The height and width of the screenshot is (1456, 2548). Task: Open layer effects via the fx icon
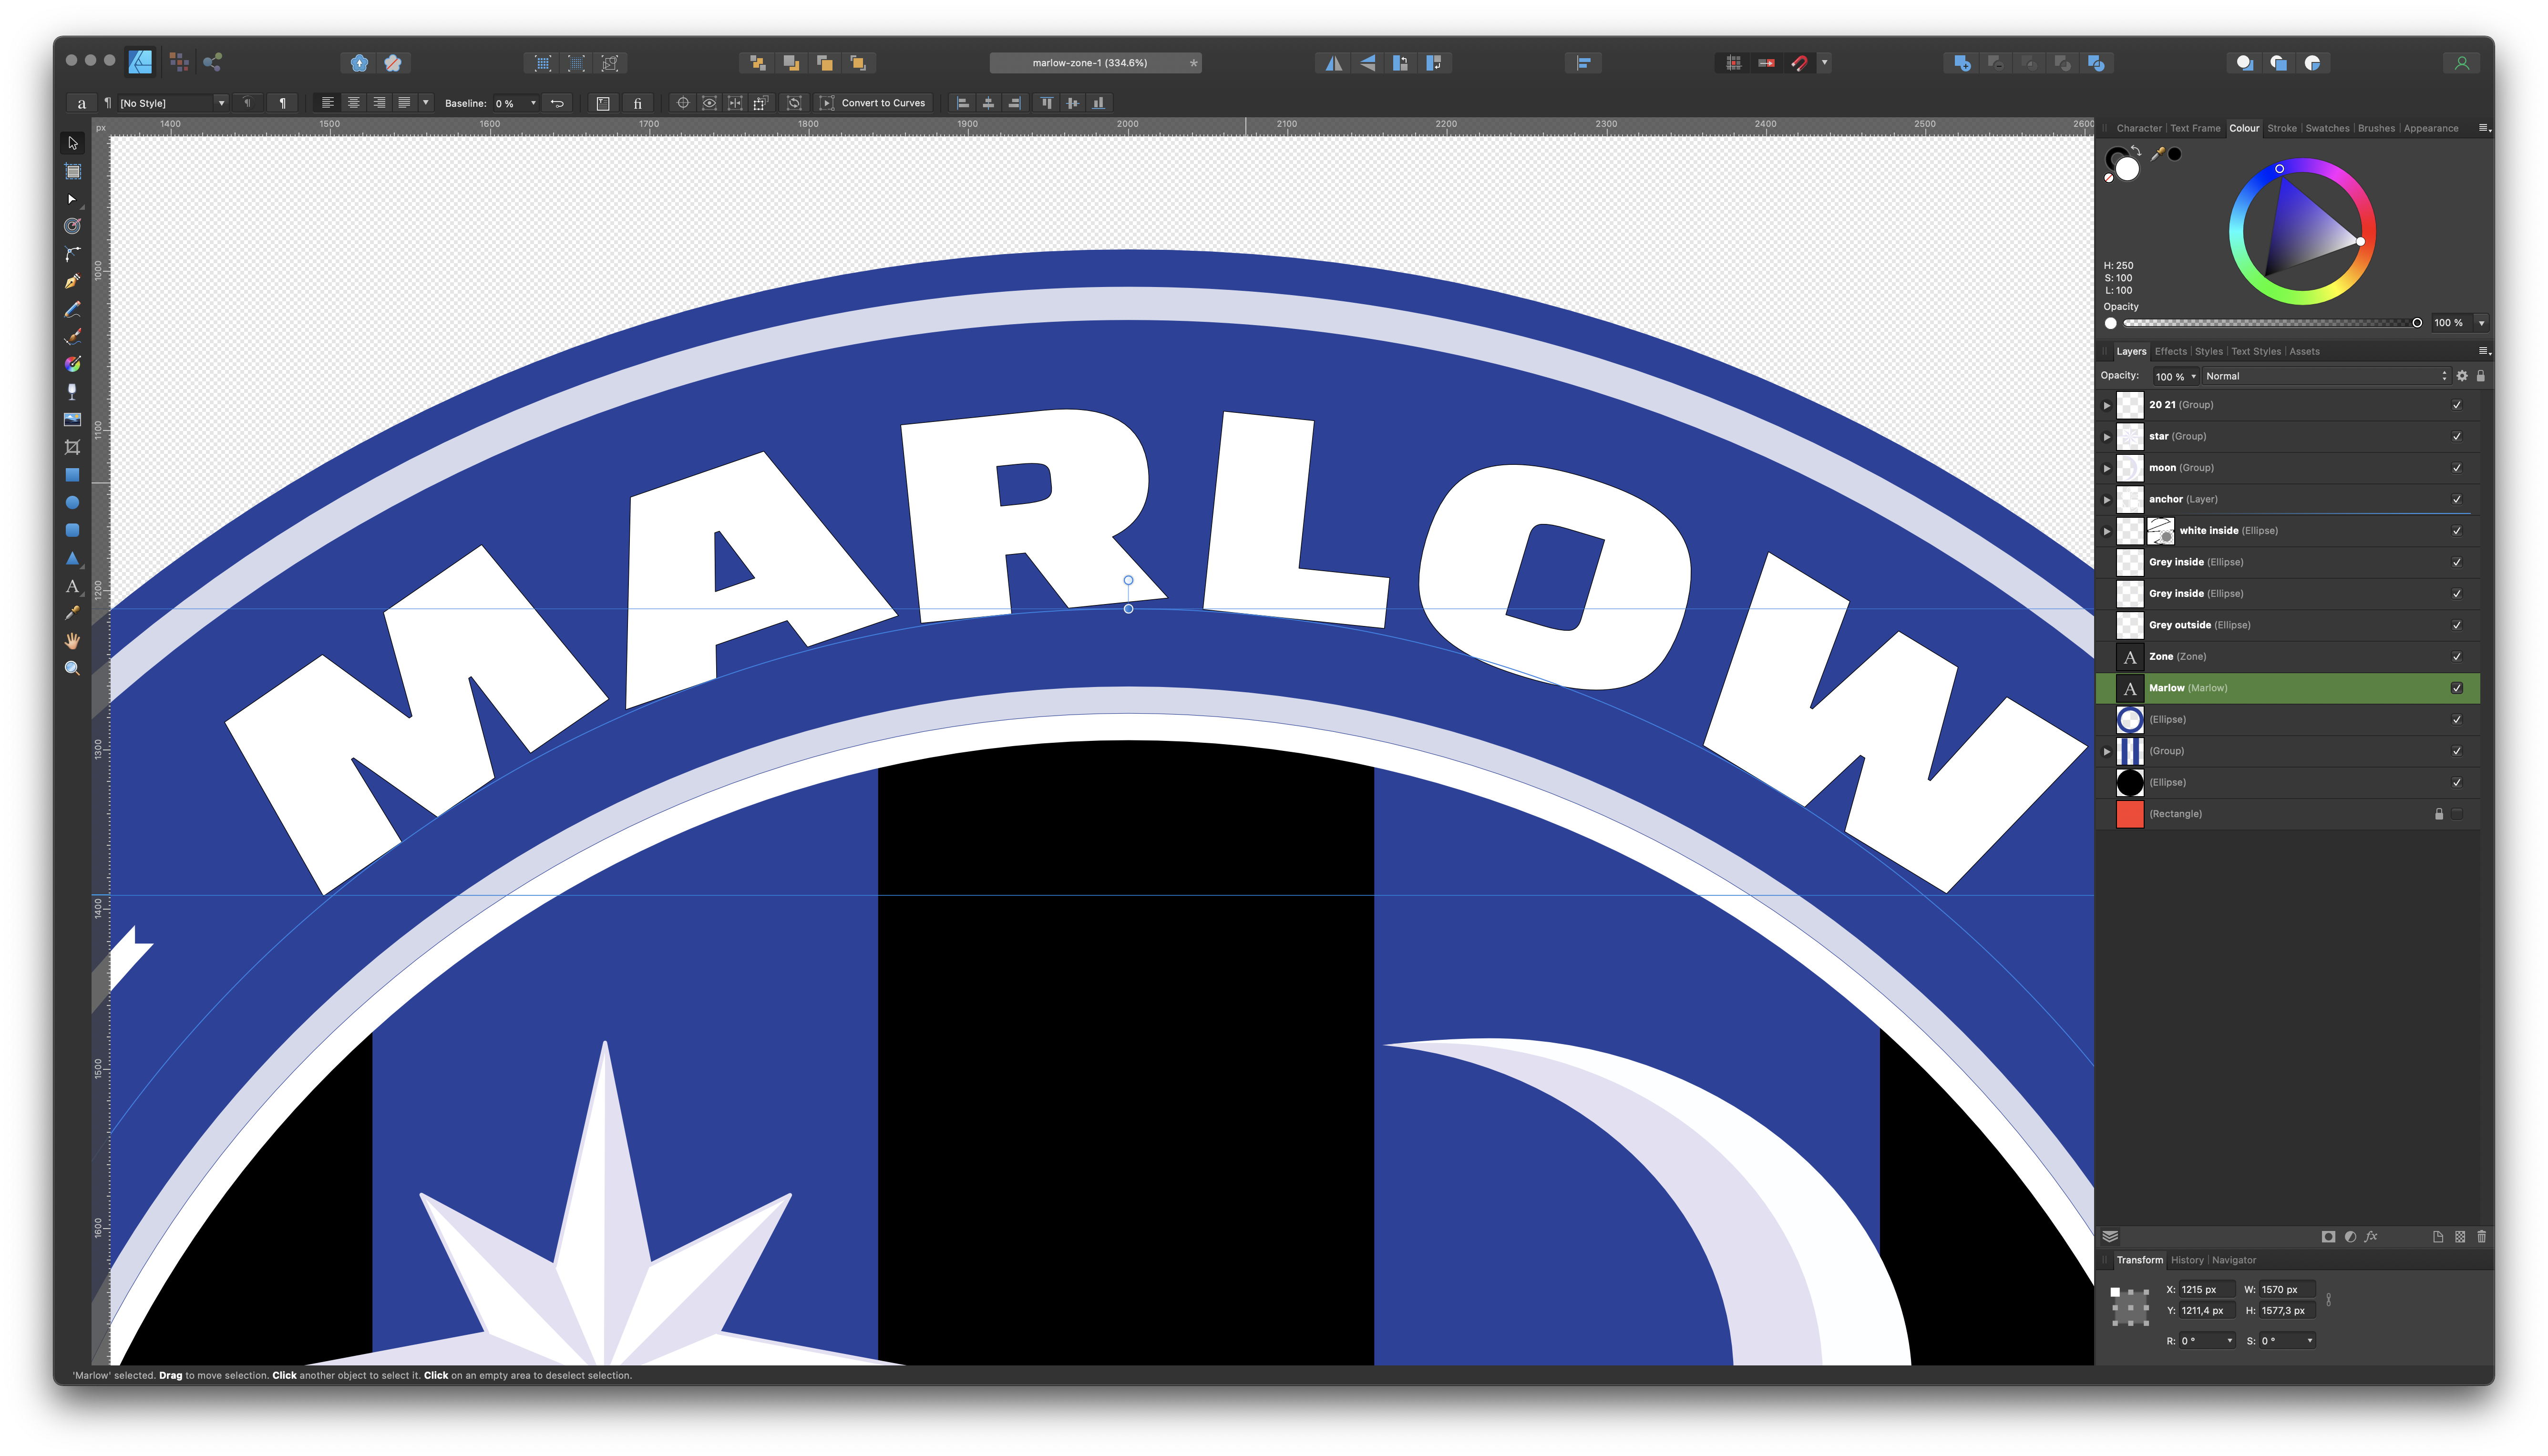(2371, 1237)
